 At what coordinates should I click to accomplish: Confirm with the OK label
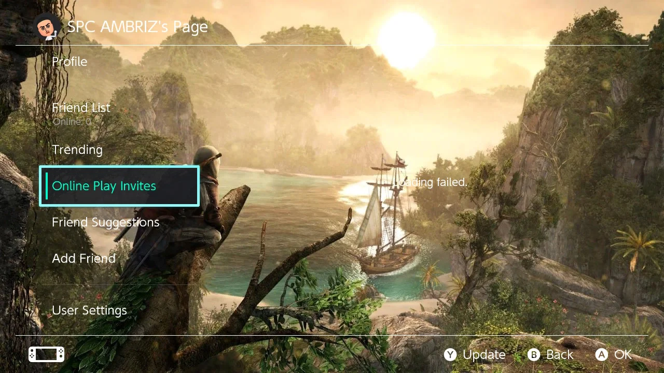click(623, 355)
